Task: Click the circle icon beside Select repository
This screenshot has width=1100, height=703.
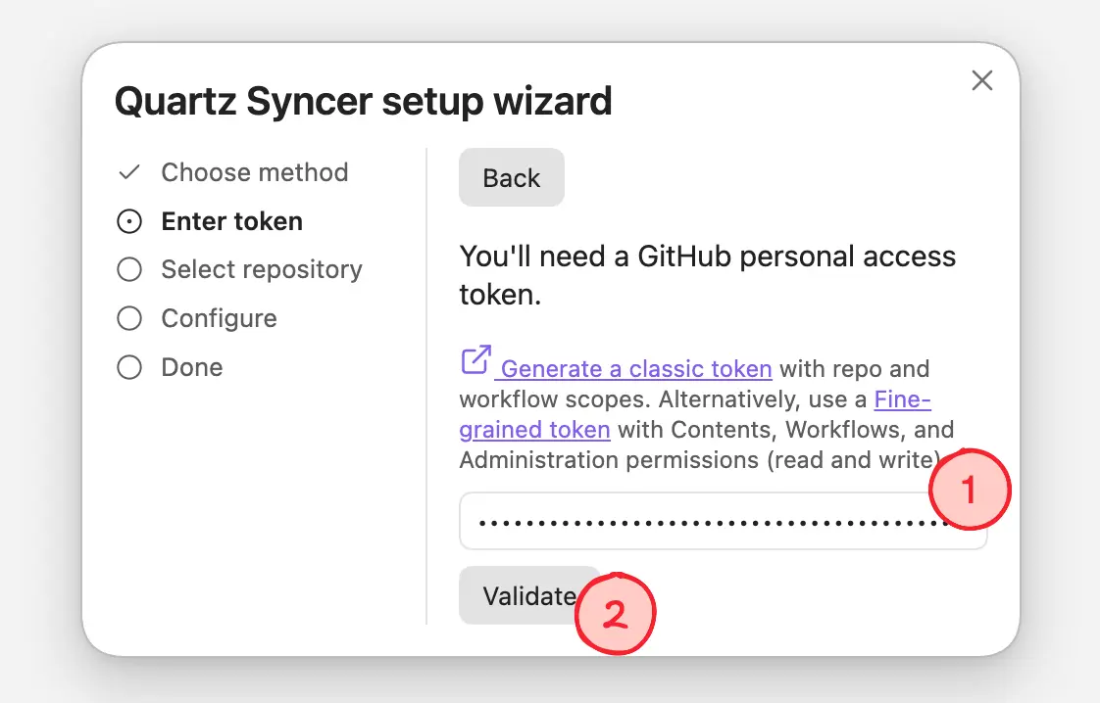Action: pos(129,269)
